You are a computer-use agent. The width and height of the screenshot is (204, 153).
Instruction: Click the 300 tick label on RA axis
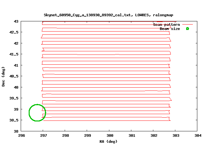109,135
